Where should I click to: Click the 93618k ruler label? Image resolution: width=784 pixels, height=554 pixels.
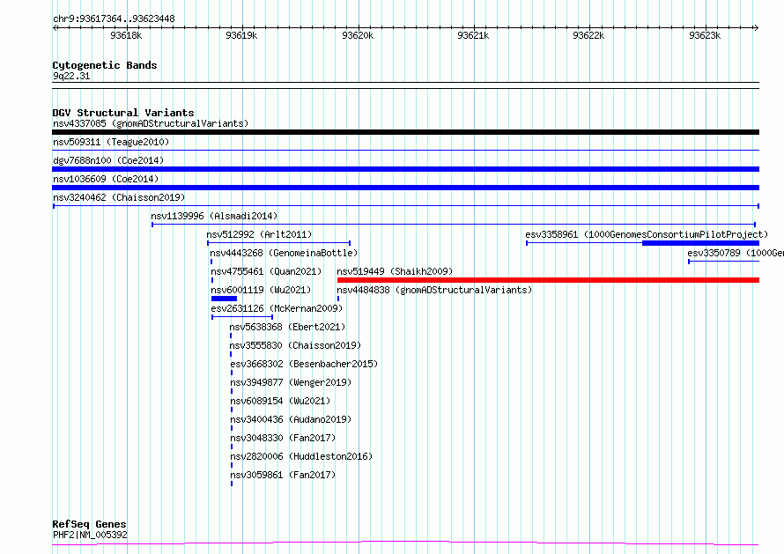[x=126, y=35]
